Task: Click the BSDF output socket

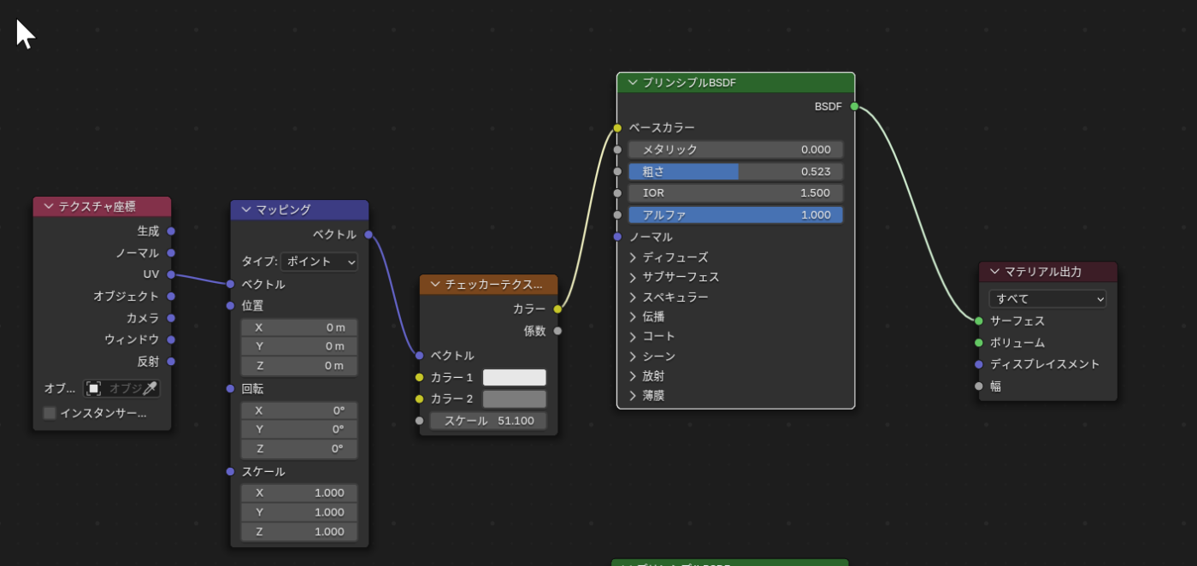Action: click(x=854, y=106)
